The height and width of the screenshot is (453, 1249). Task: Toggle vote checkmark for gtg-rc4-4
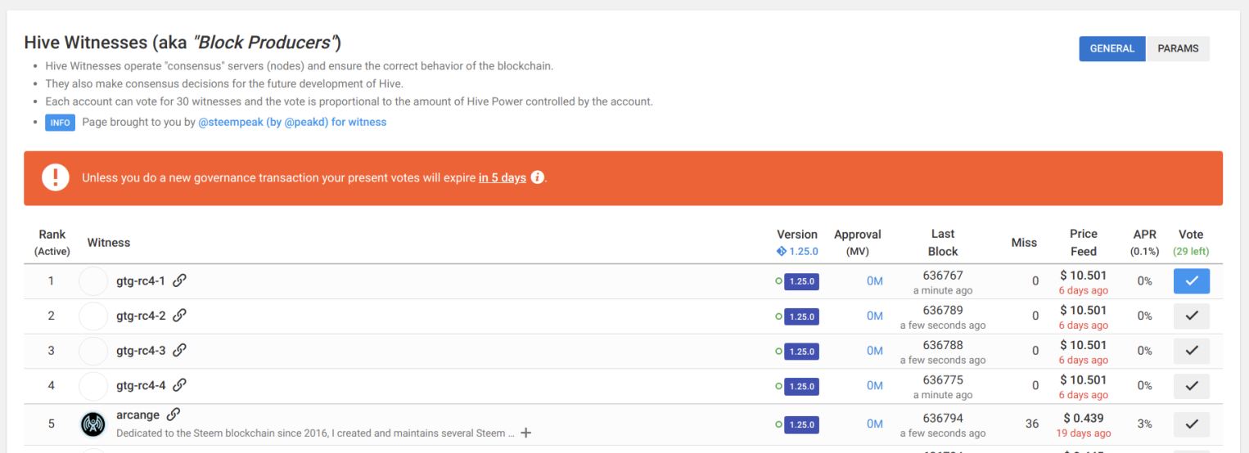point(1192,385)
